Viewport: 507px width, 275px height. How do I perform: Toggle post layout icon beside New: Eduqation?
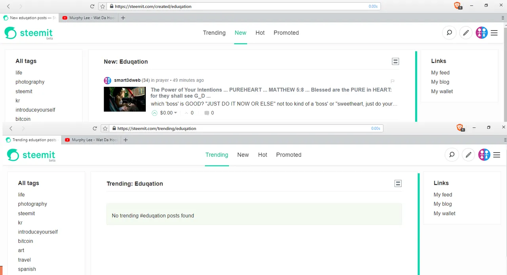click(395, 61)
